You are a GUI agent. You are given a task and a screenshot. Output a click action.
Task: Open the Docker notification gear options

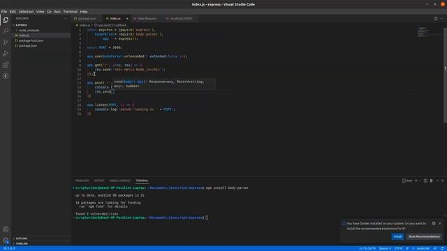(x=434, y=223)
